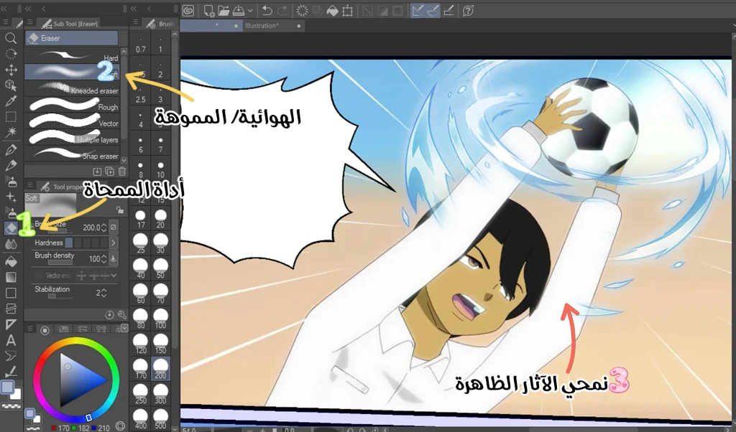
Task: Open save options dropdown arrow
Action: pyautogui.click(x=250, y=10)
